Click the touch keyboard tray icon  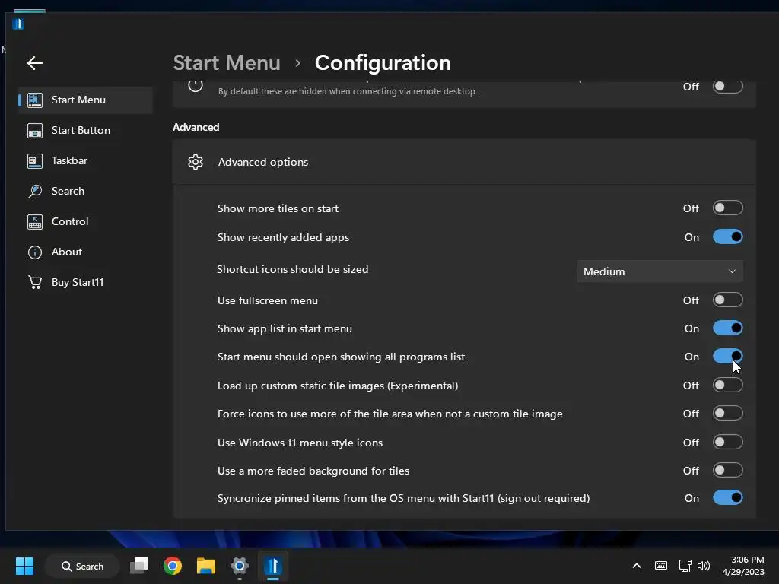click(661, 566)
